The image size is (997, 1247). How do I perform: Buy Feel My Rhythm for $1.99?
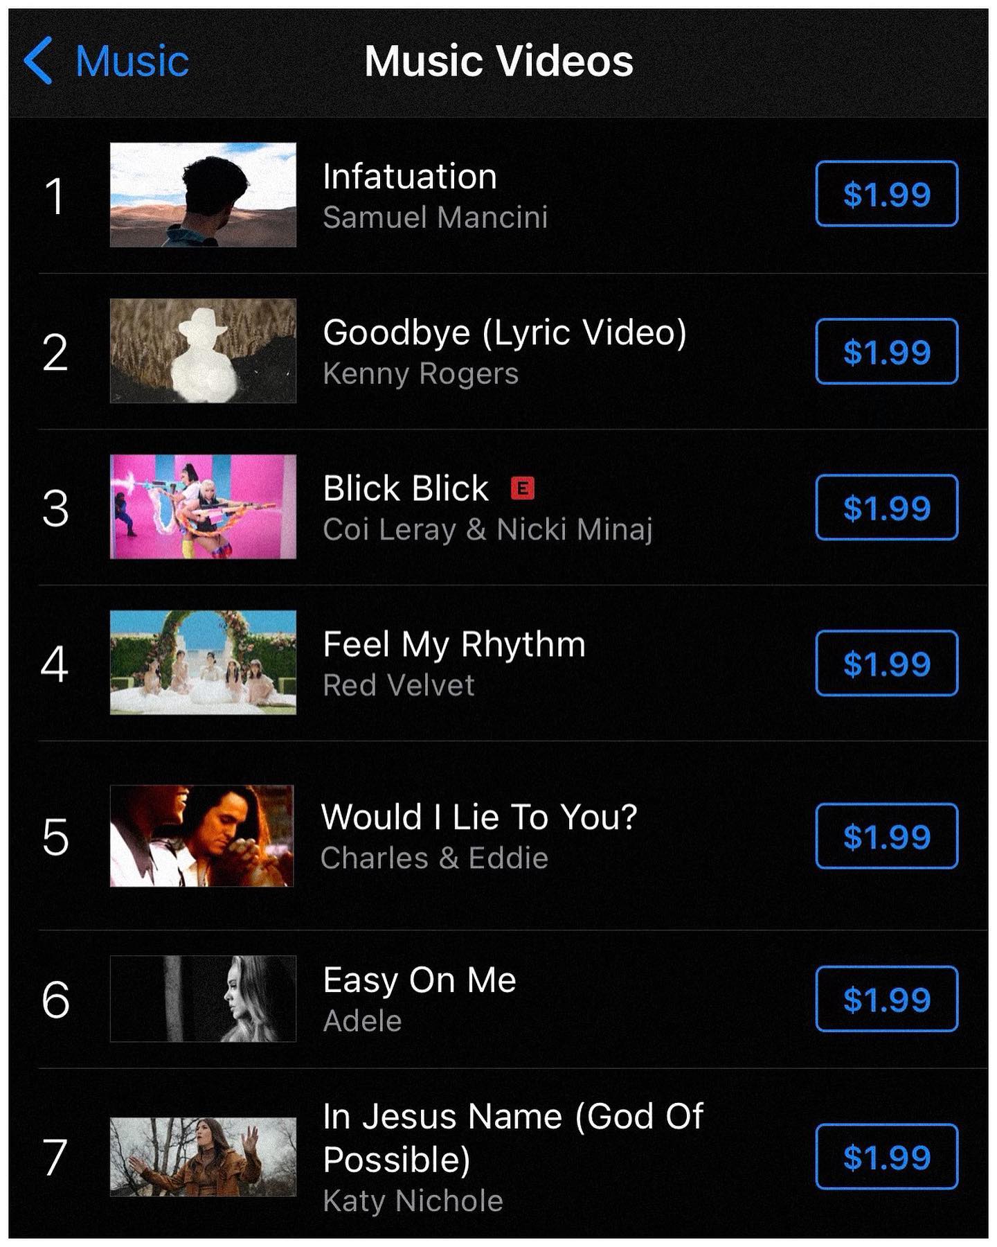point(886,663)
